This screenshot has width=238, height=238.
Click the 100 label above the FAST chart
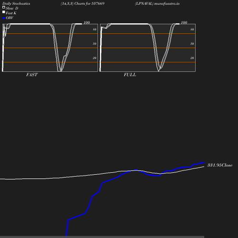click(87, 22)
